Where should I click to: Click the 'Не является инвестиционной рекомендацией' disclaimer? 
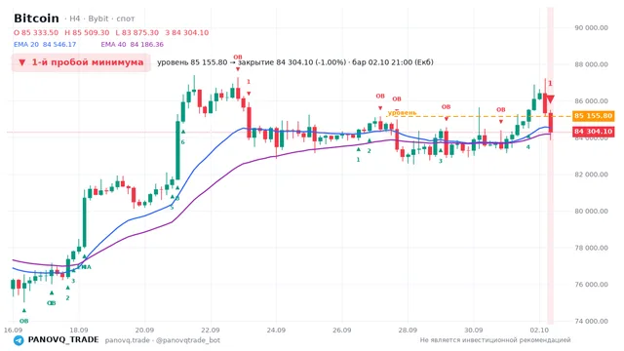tap(495, 340)
